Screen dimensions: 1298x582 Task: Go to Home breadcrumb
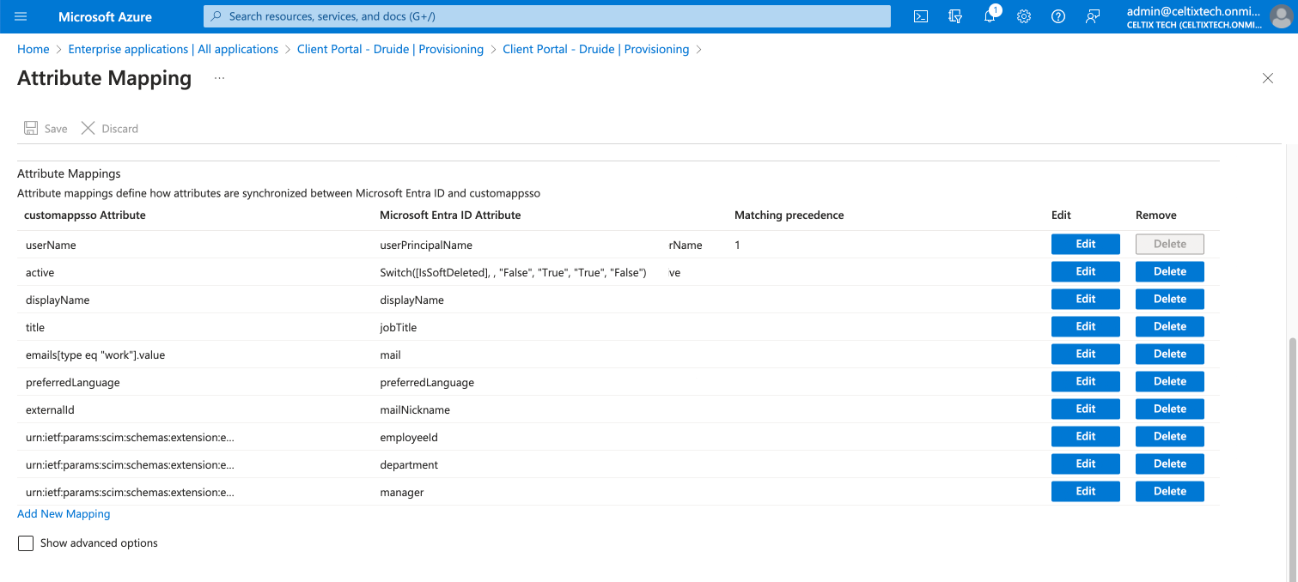33,49
